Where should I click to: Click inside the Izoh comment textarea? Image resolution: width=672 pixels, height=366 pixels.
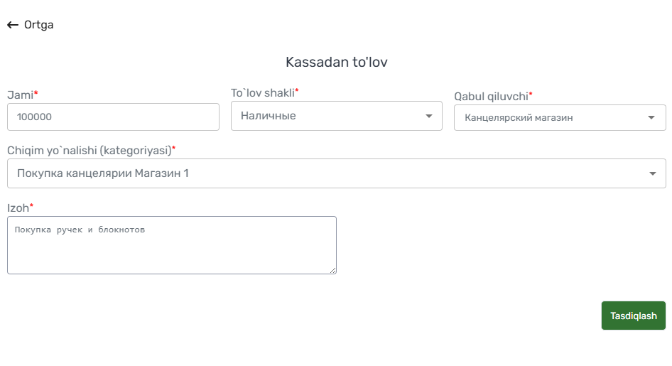172,245
